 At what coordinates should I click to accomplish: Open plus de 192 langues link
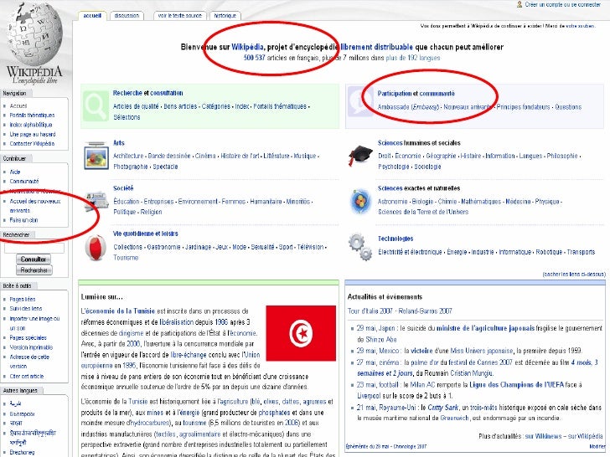413,58
